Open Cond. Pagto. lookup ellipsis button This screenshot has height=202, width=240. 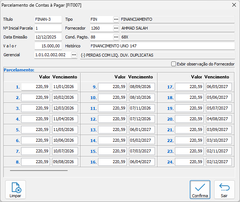pyautogui.click(x=116, y=37)
